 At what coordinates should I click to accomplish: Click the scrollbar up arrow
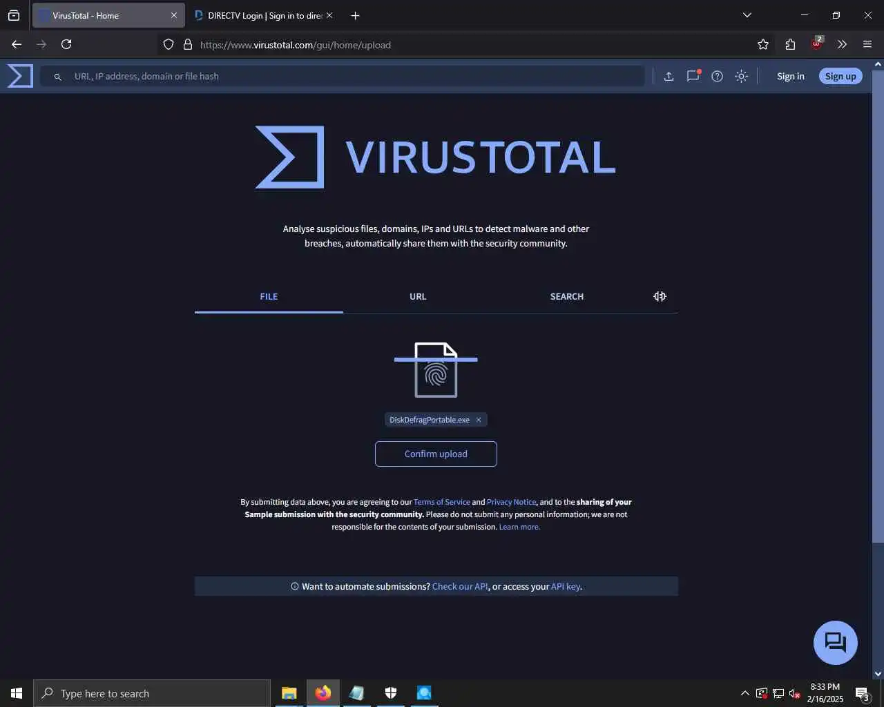(878, 64)
